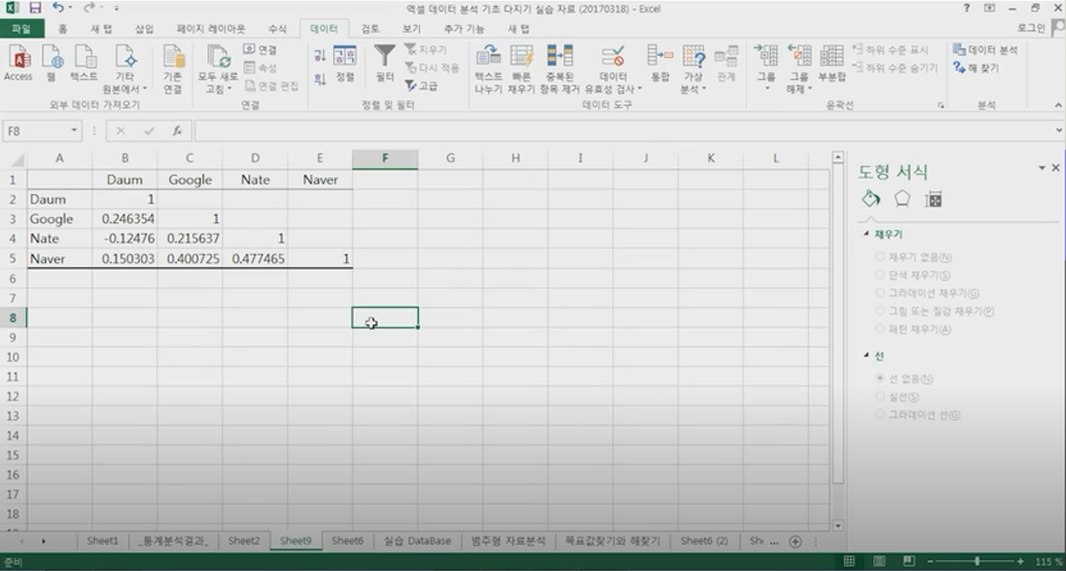Click Sign in (로그인) link
Viewport: 1066px width, 571px height.
1030,28
